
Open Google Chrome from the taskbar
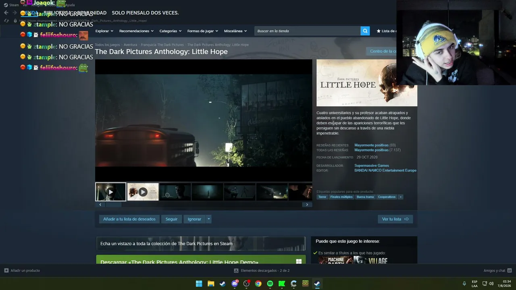point(258,284)
